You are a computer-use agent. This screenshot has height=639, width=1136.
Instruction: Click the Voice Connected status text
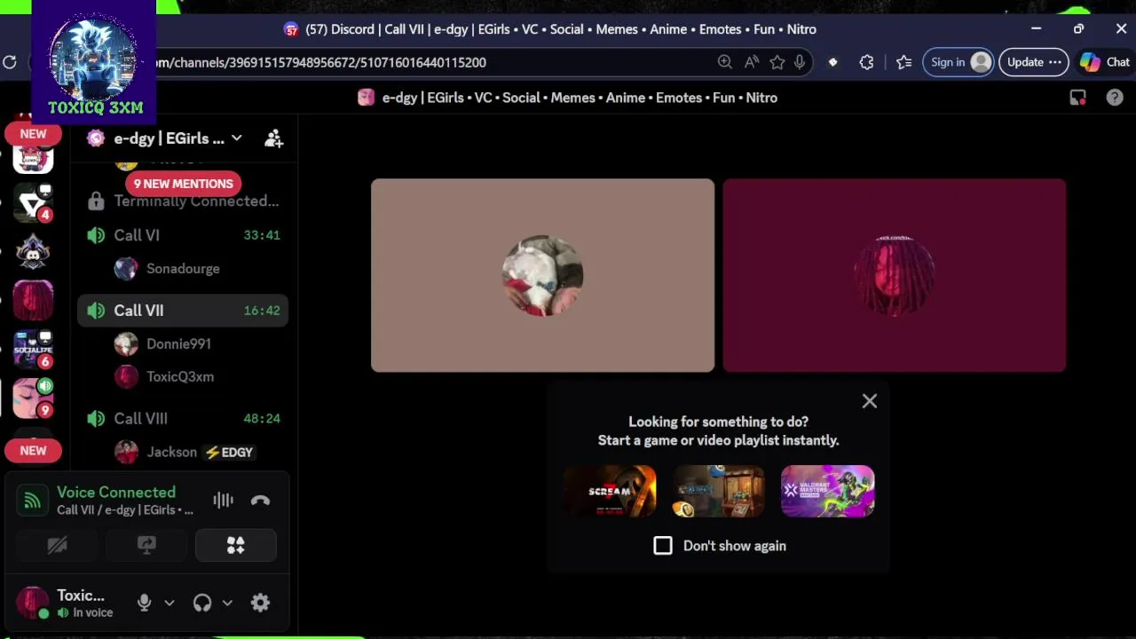tap(116, 493)
